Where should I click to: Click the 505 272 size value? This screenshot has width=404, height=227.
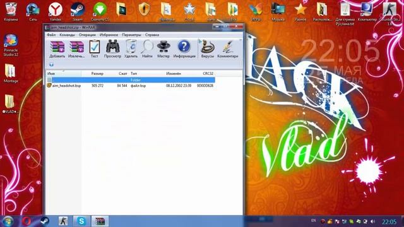pos(97,86)
